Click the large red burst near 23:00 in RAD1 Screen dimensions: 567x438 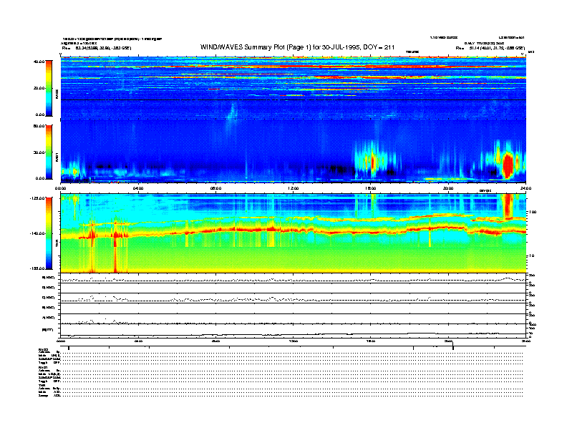508,165
